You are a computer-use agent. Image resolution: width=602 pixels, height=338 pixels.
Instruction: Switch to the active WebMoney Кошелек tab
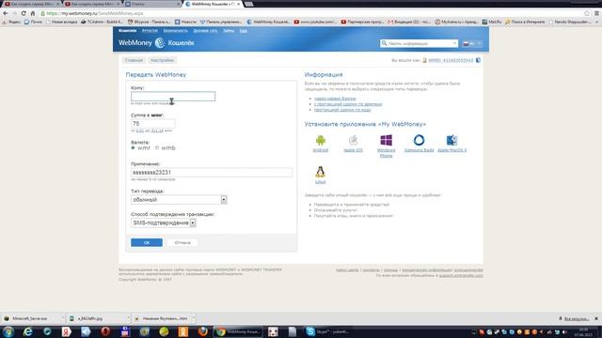[213, 4]
